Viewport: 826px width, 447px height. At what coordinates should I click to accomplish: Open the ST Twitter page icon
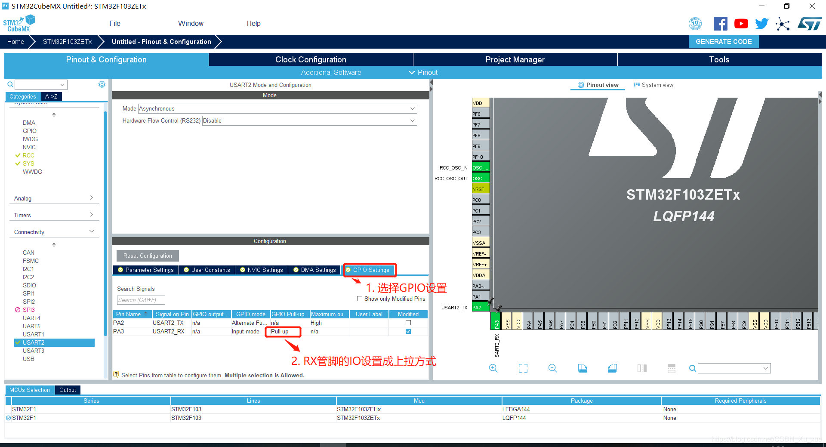(x=761, y=24)
